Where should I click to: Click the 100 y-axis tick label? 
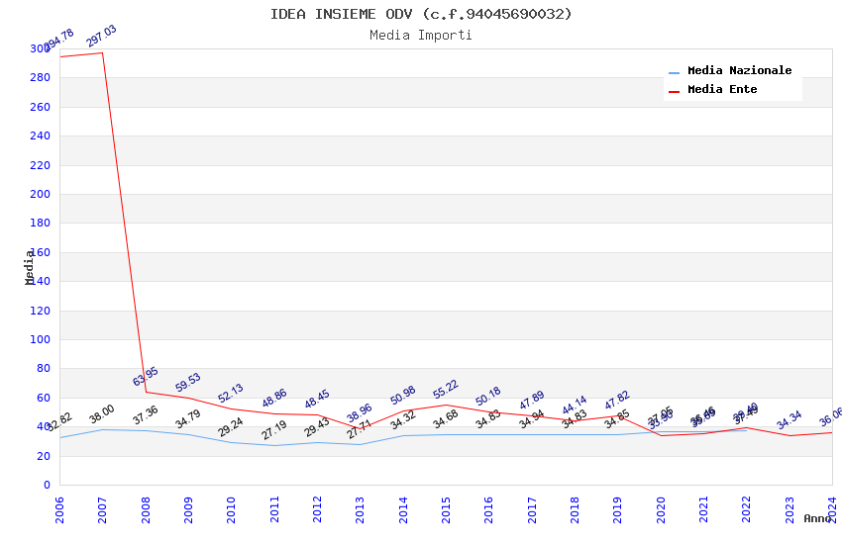pos(40,339)
